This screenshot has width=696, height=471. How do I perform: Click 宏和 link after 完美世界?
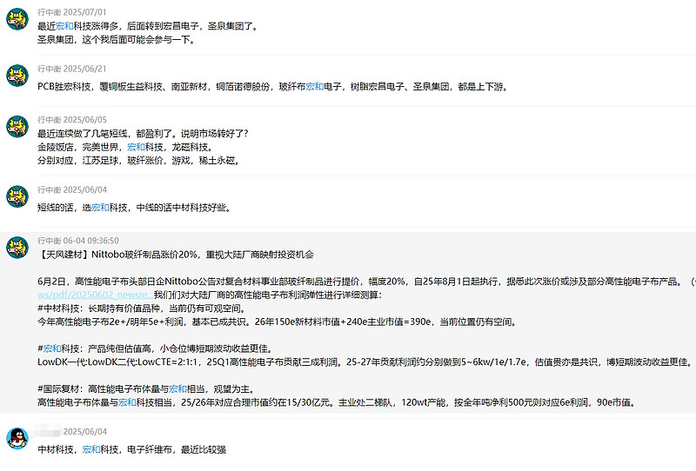136,147
